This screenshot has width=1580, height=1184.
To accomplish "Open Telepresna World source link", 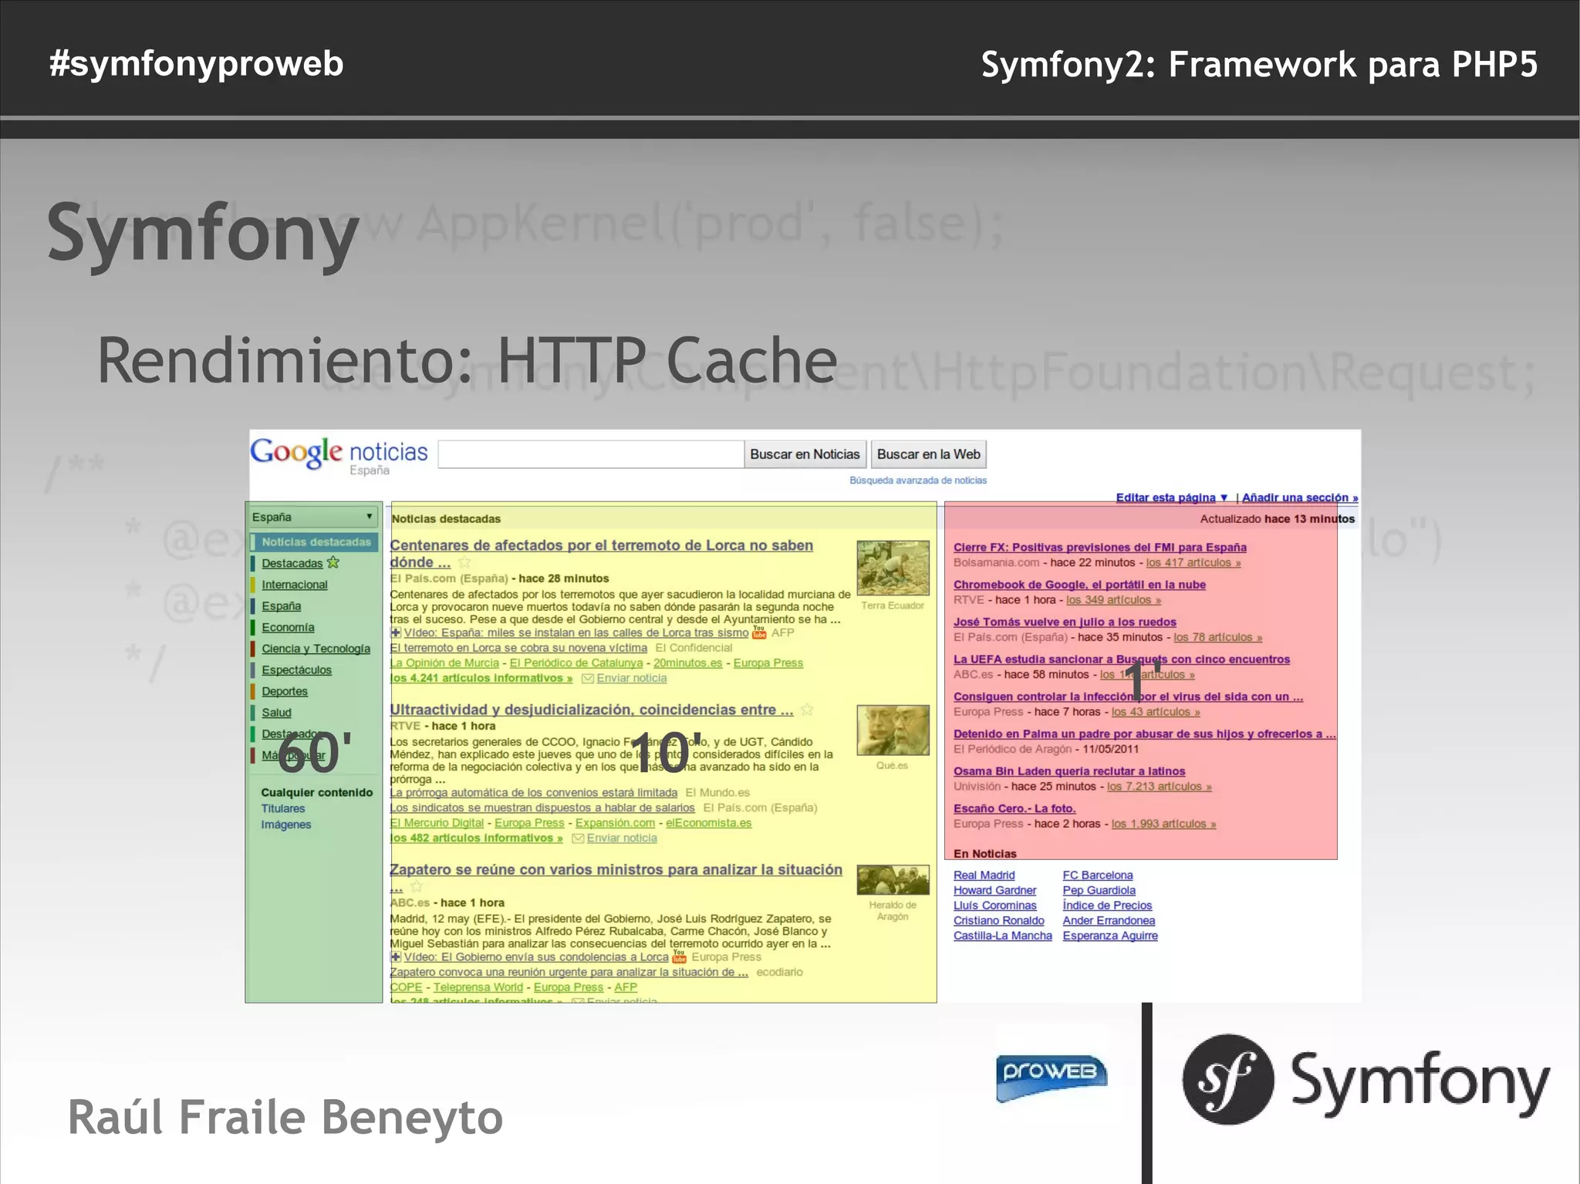I will 478,987.
